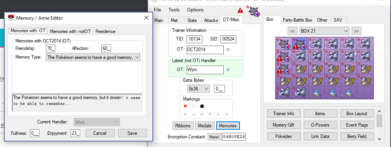Select second Xerneas in box row five

[300, 92]
